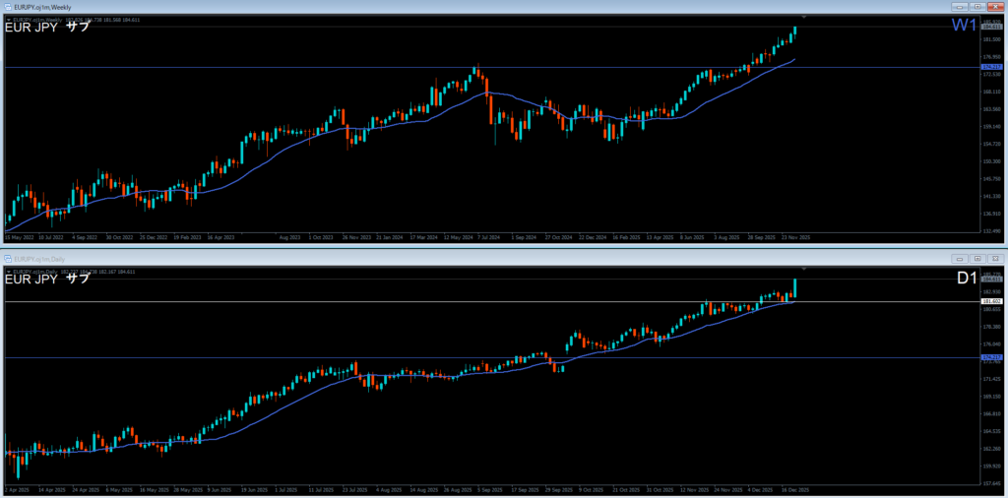The image size is (1008, 498).
Task: Click the 181.602 price label on Daily chart
Action: 990,301
